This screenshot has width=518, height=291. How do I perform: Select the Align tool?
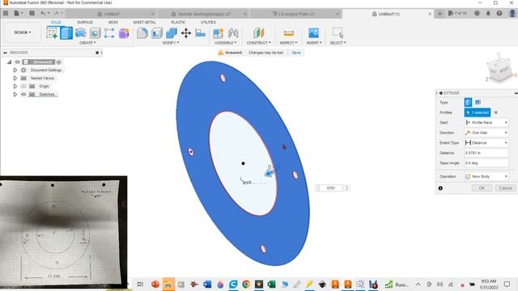pyautogui.click(x=200, y=33)
